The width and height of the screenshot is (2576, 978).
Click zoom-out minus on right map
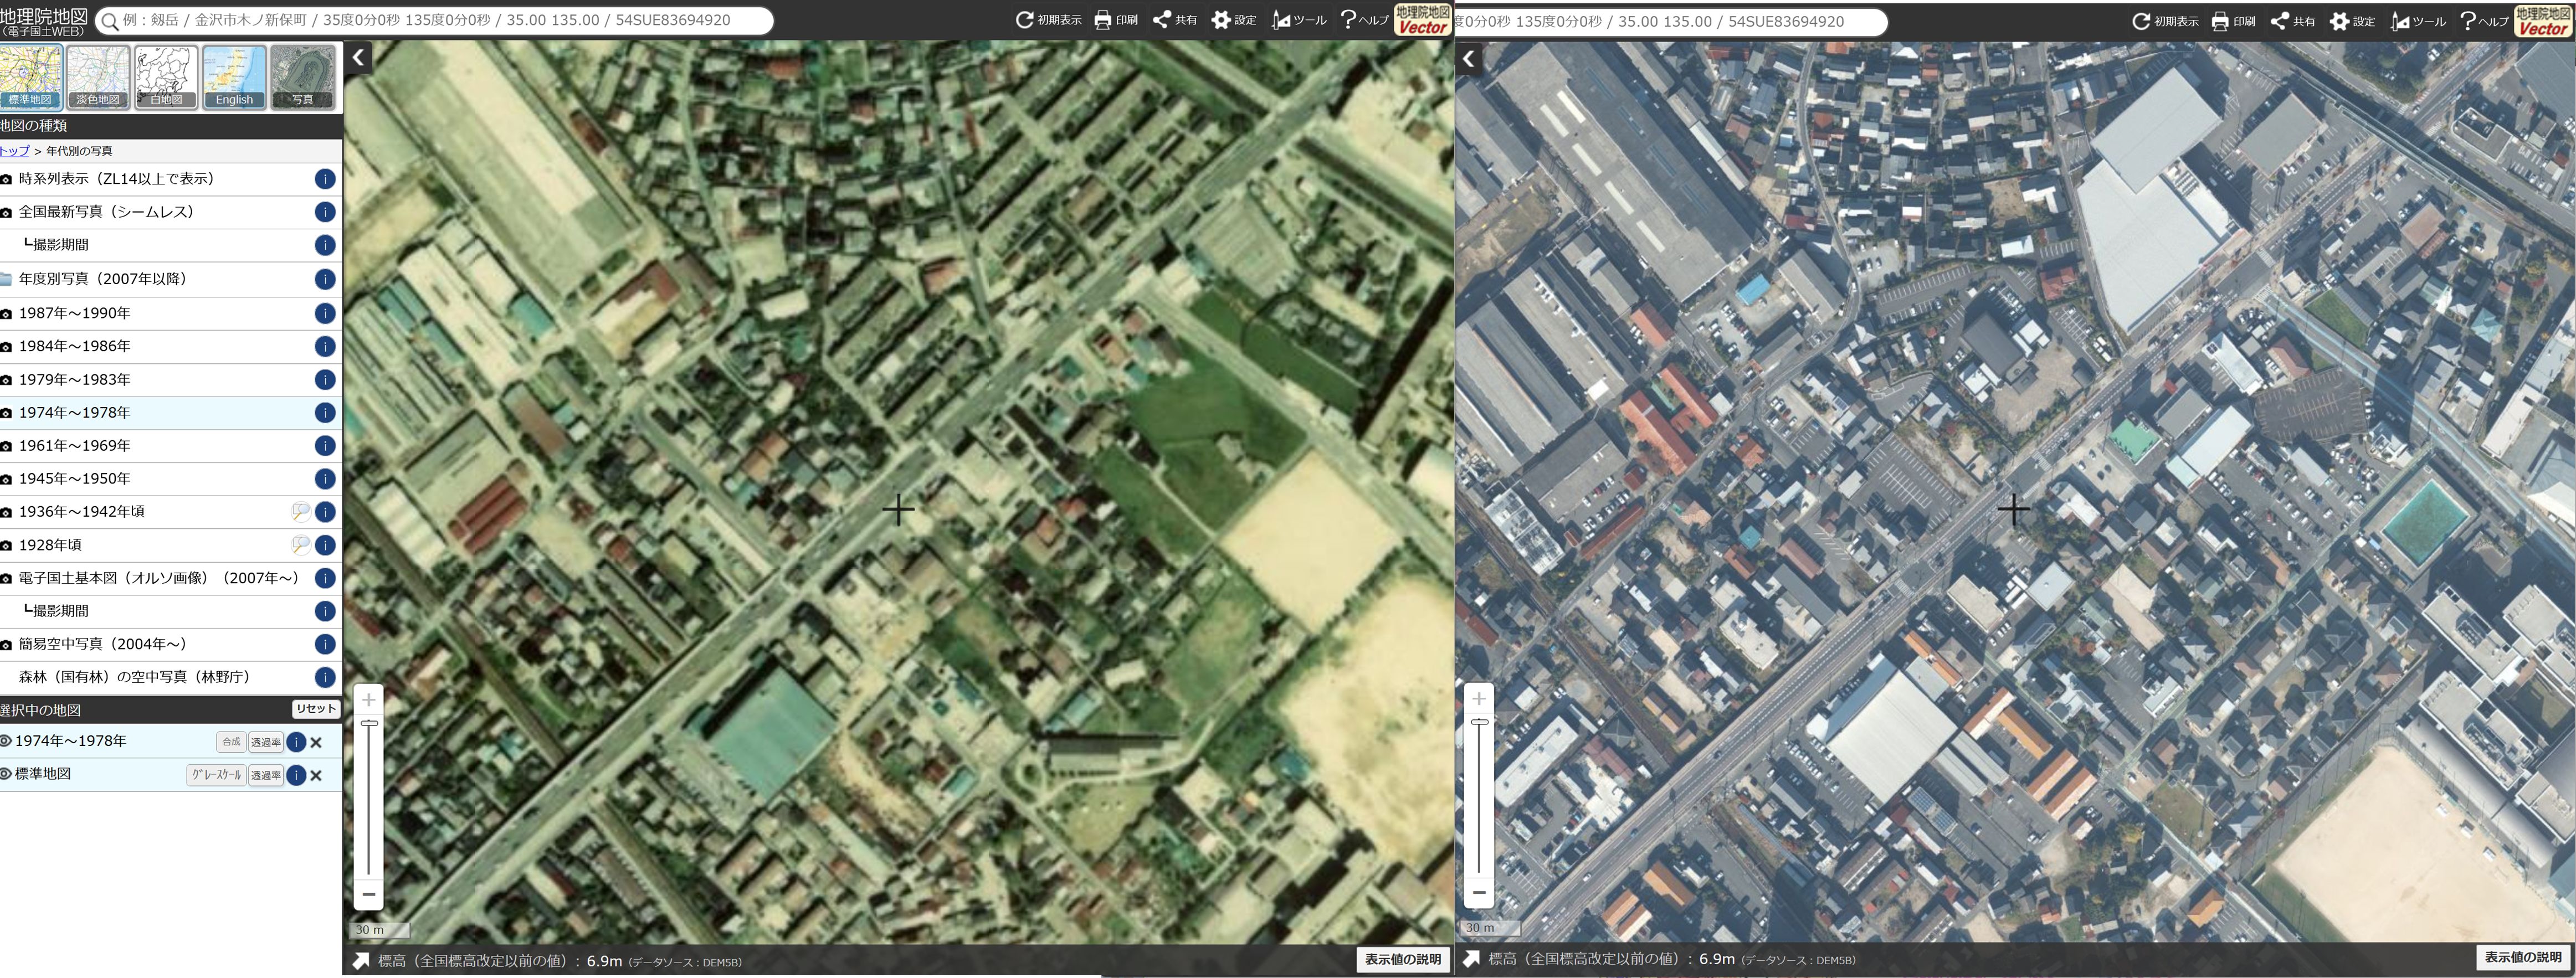(1479, 893)
